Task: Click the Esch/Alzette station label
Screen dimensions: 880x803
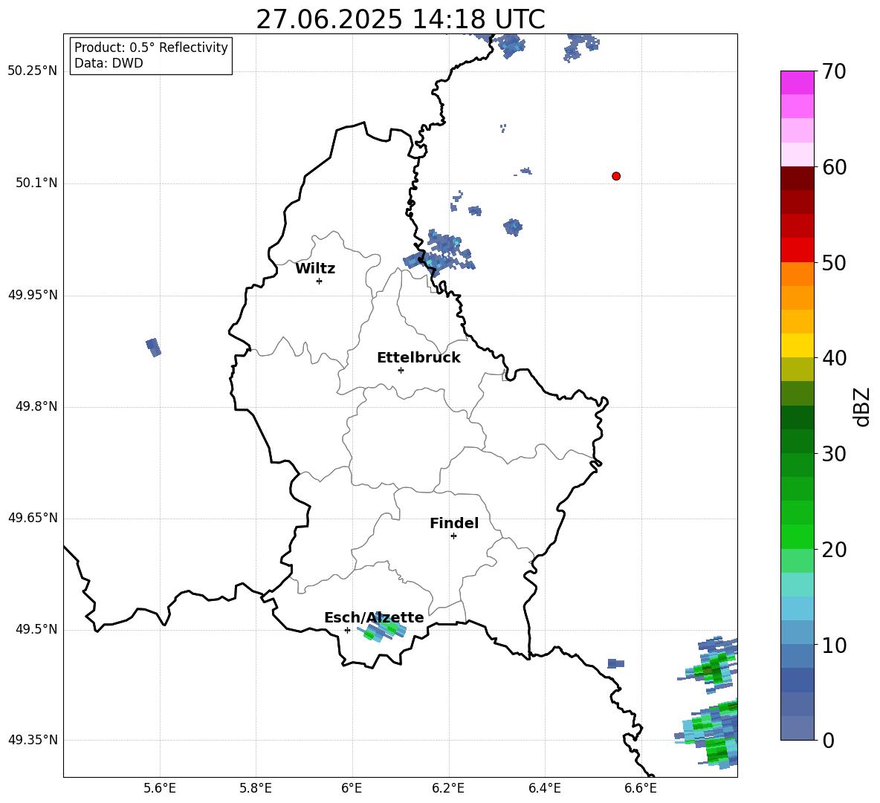Action: coord(374,618)
